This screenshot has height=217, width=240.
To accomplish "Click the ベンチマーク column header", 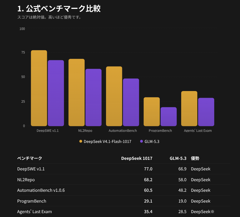I will coord(29,158).
